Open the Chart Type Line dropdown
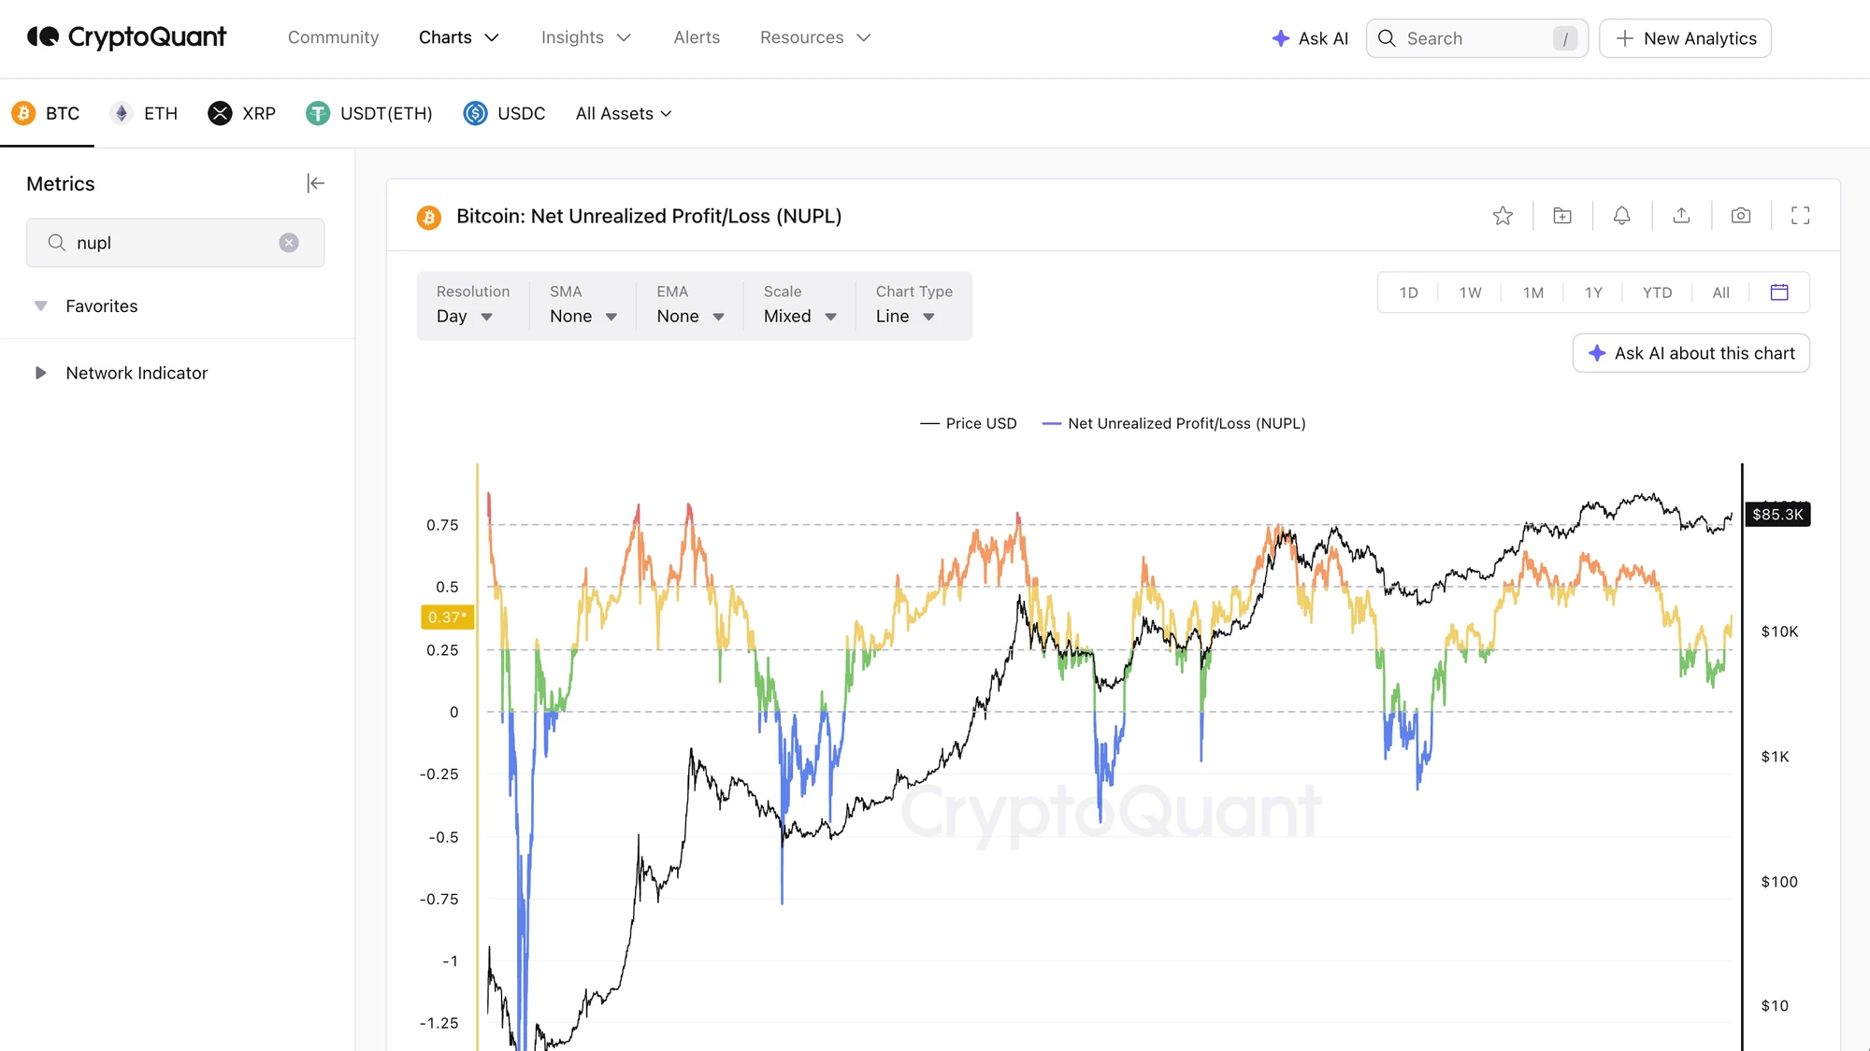The image size is (1870, 1051). coord(913,305)
